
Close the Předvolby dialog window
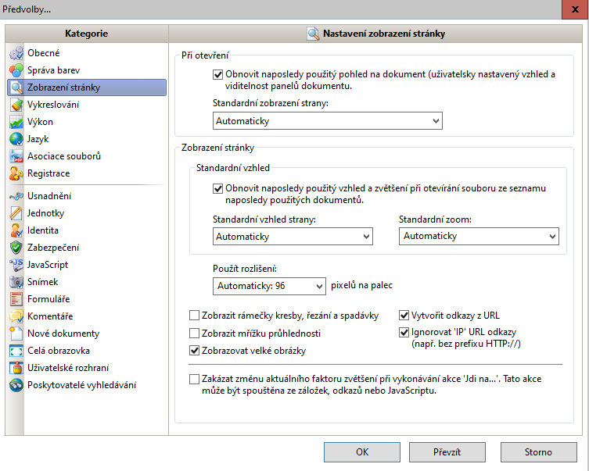coord(573,9)
